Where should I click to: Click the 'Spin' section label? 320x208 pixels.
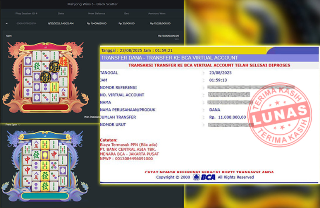[9, 36]
